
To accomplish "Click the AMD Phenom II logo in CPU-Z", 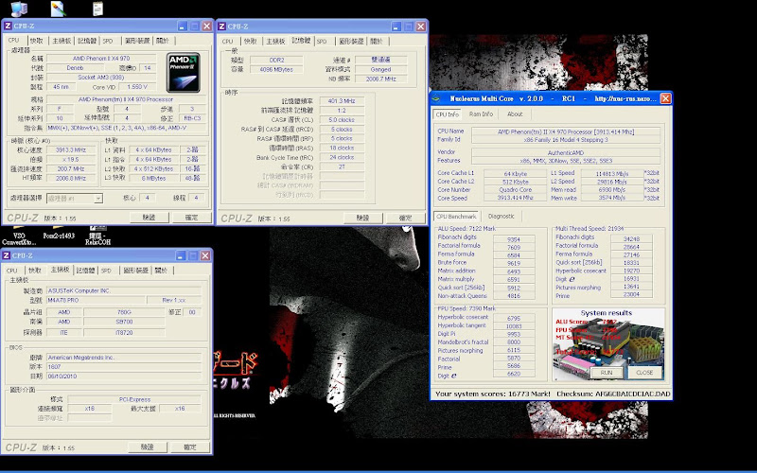I will coord(183,73).
